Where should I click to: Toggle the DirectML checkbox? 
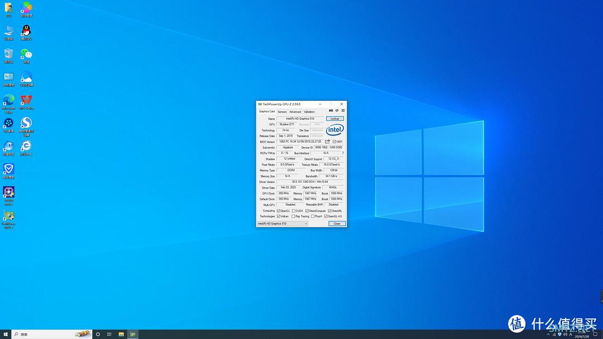click(329, 211)
